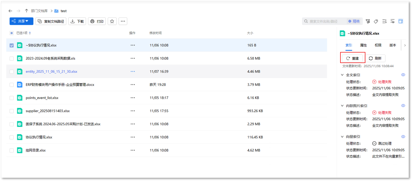Open the 共享 share dropdown

click(21, 21)
